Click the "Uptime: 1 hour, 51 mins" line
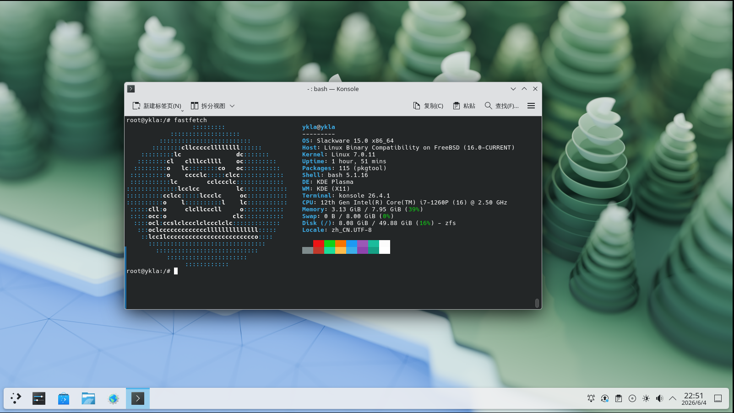 point(344,161)
